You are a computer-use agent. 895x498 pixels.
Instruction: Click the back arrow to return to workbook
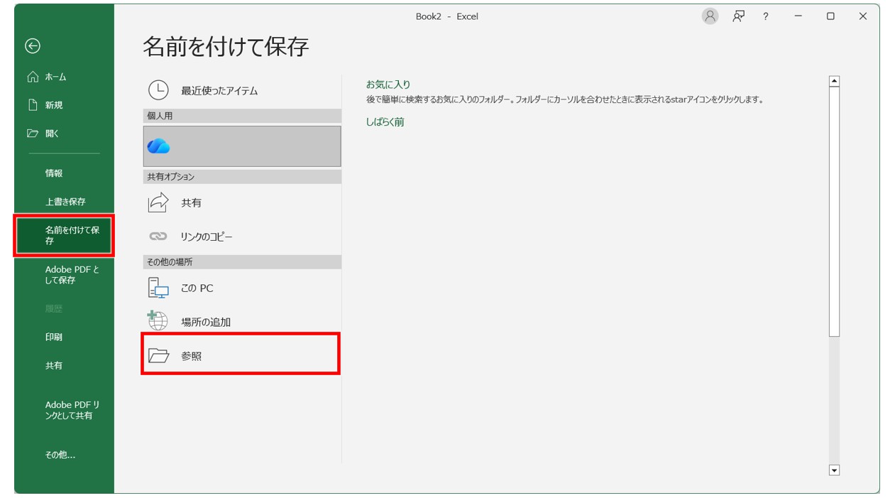(x=33, y=46)
